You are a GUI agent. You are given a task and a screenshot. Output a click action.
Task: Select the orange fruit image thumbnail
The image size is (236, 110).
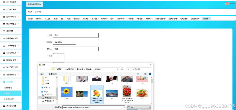(97, 93)
